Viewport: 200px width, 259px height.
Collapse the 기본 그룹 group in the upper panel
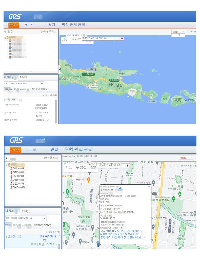pos(5,100)
